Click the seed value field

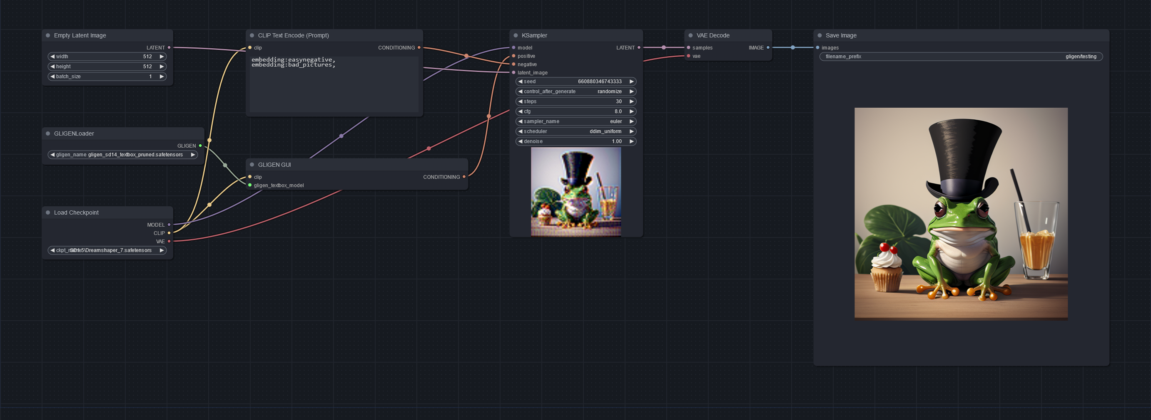(576, 81)
